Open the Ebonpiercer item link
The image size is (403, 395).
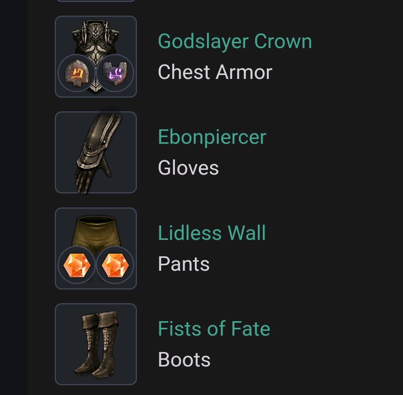[x=212, y=137]
